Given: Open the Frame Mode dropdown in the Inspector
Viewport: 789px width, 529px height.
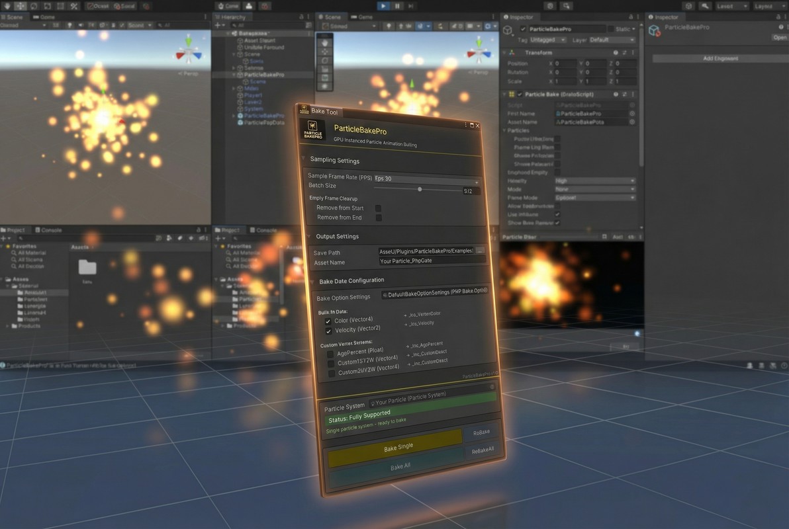Looking at the screenshot, I should pyautogui.click(x=594, y=197).
